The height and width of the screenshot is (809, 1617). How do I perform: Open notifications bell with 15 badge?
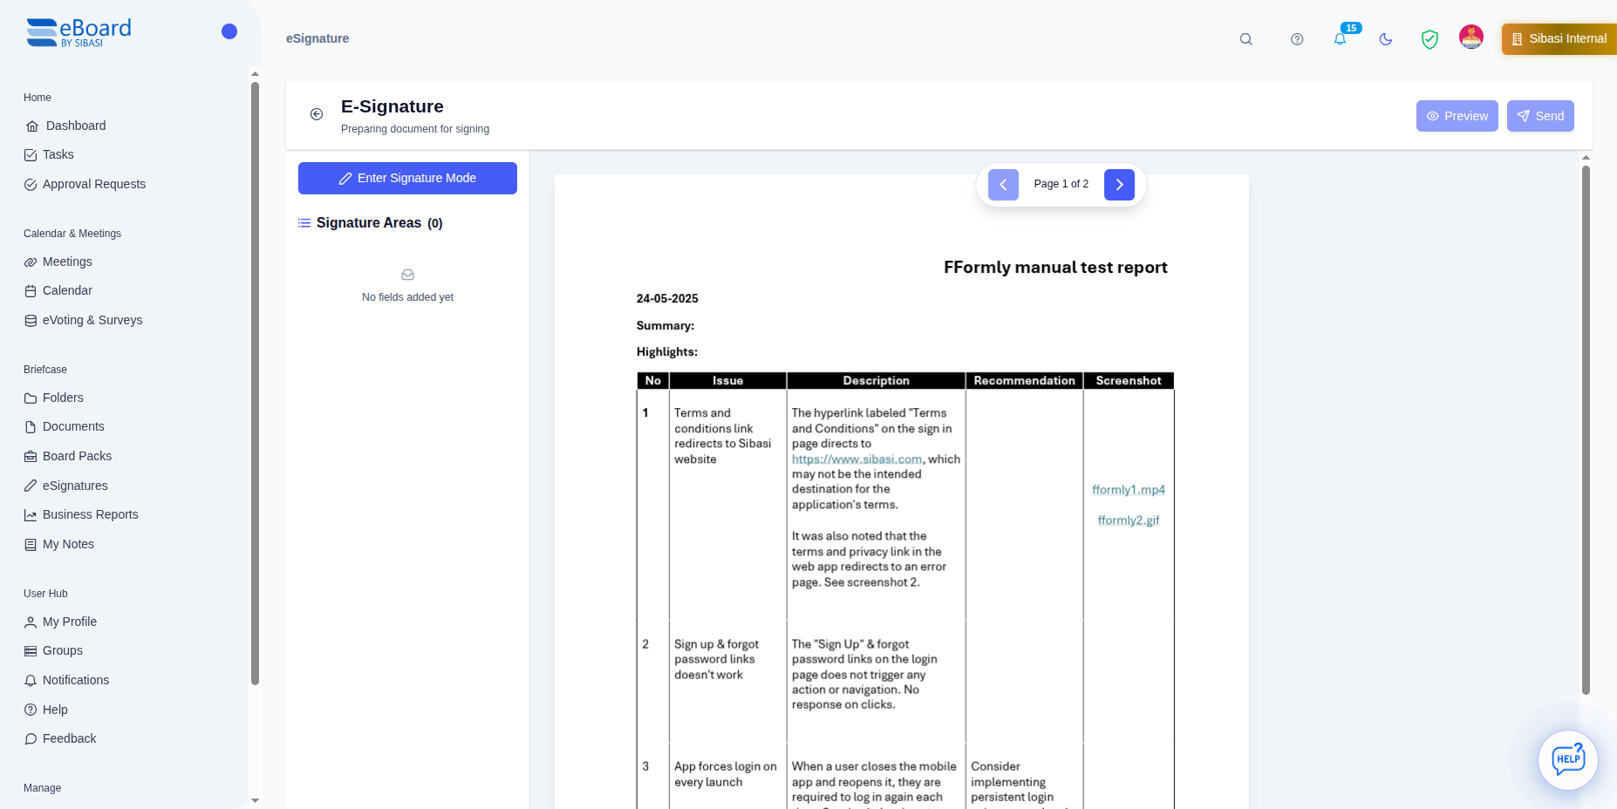point(1341,39)
